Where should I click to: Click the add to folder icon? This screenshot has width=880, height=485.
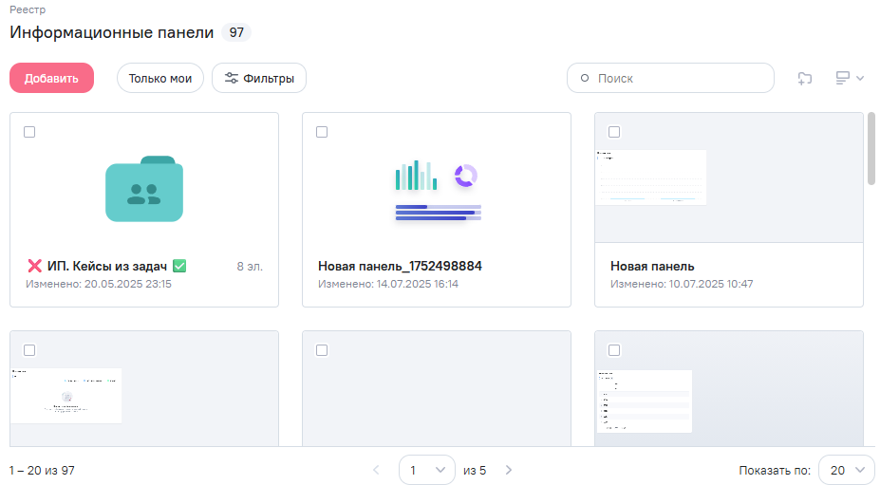[805, 79]
